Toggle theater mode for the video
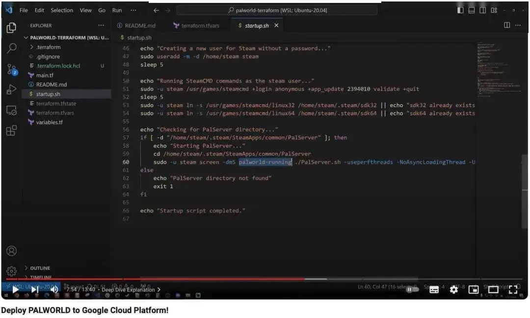 pos(493,289)
